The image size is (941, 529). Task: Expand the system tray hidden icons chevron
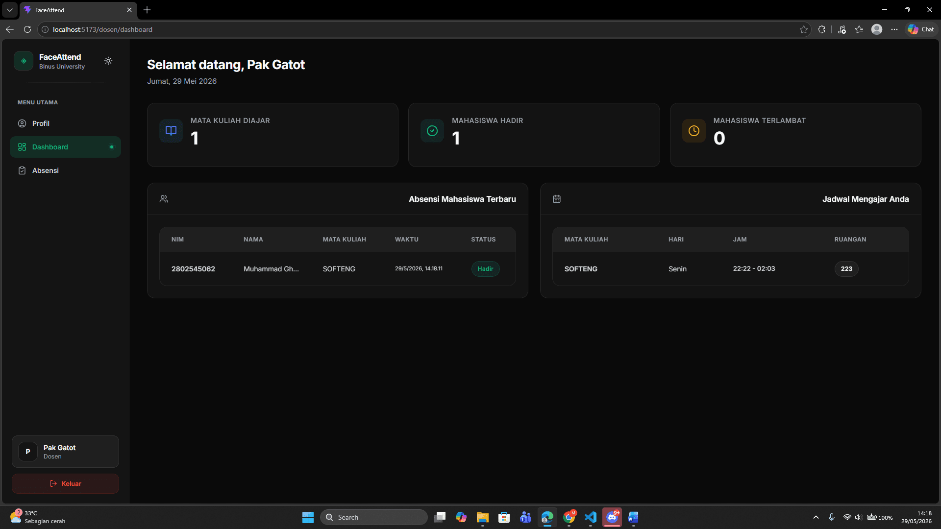pyautogui.click(x=816, y=517)
